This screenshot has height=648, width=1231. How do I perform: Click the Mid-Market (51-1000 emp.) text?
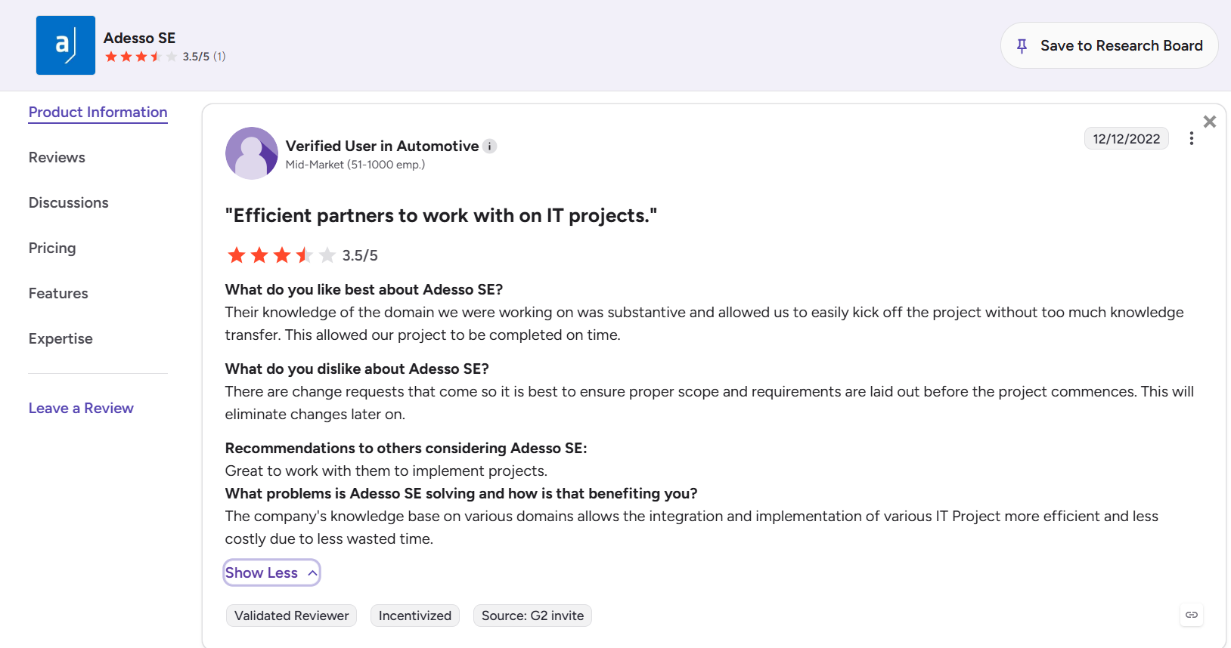click(355, 165)
